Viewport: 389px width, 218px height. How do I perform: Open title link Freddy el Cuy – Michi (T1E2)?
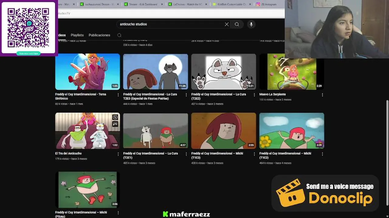tap(285, 155)
